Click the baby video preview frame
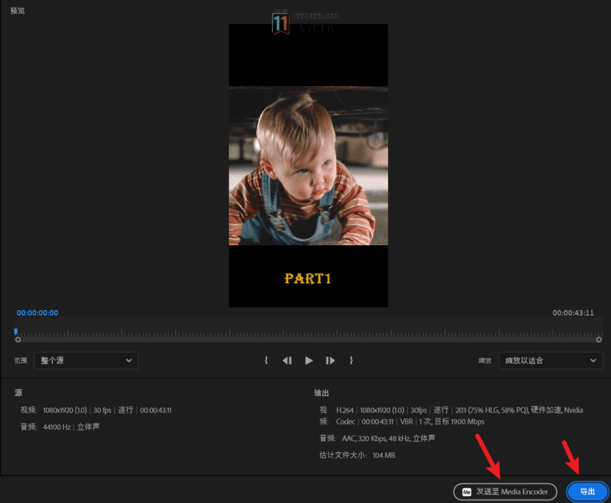 308,166
